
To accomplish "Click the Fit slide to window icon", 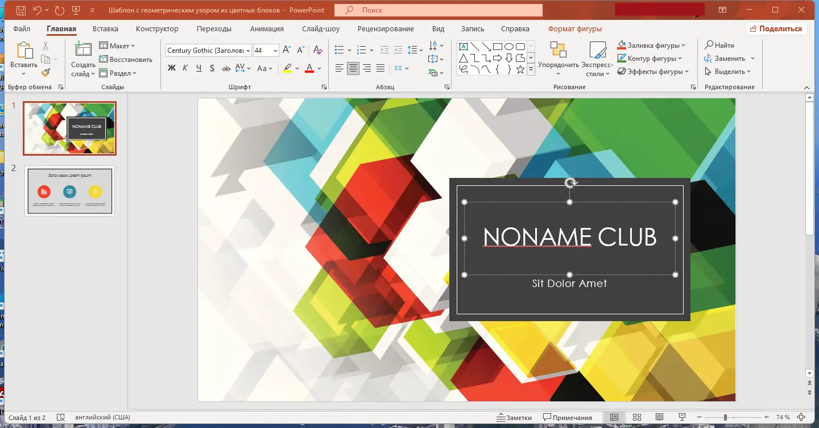I will (801, 417).
